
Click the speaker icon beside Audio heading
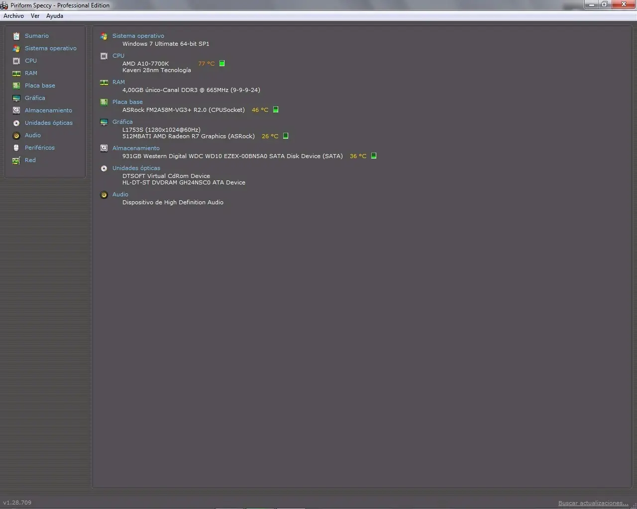pos(104,194)
